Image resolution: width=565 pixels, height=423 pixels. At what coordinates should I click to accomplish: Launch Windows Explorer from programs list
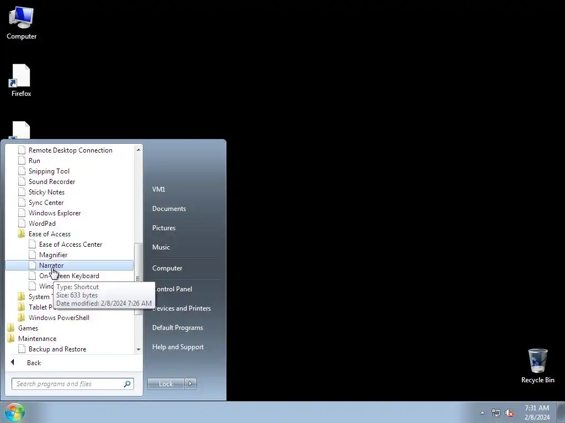[55, 213]
